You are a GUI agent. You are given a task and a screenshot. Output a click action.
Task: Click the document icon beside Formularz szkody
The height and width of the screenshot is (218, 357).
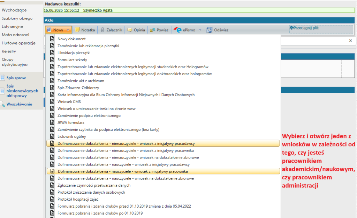point(52,60)
